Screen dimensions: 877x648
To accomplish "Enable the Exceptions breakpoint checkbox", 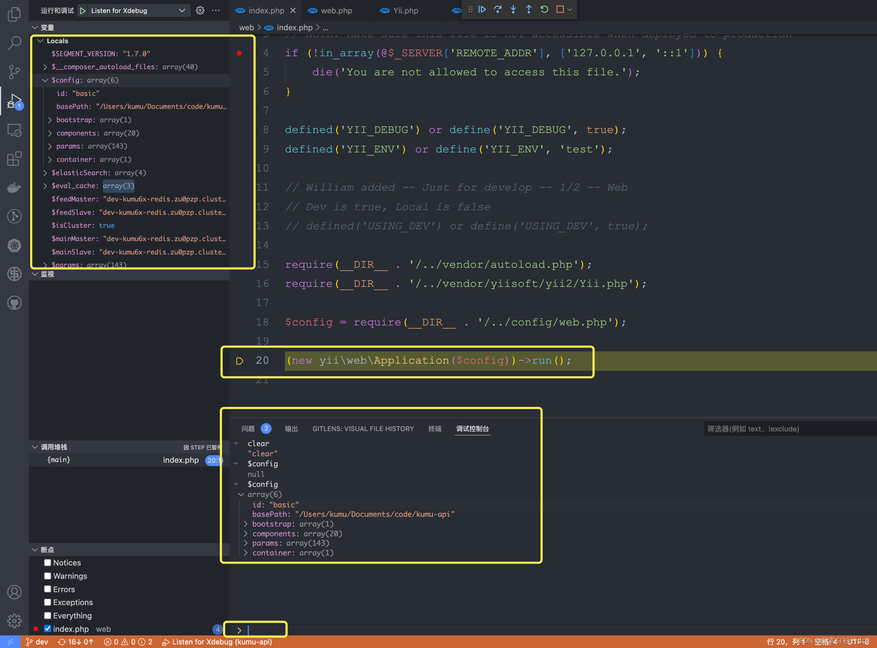I will [x=48, y=602].
